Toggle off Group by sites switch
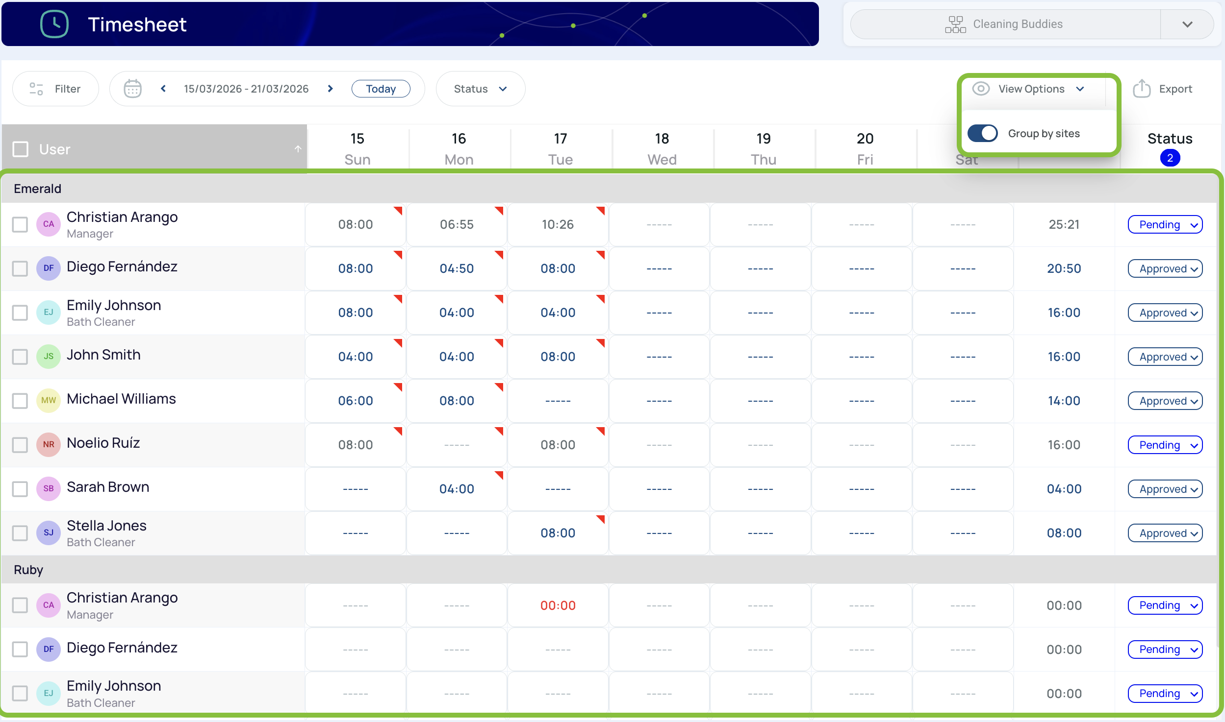The height and width of the screenshot is (722, 1225). pos(983,133)
